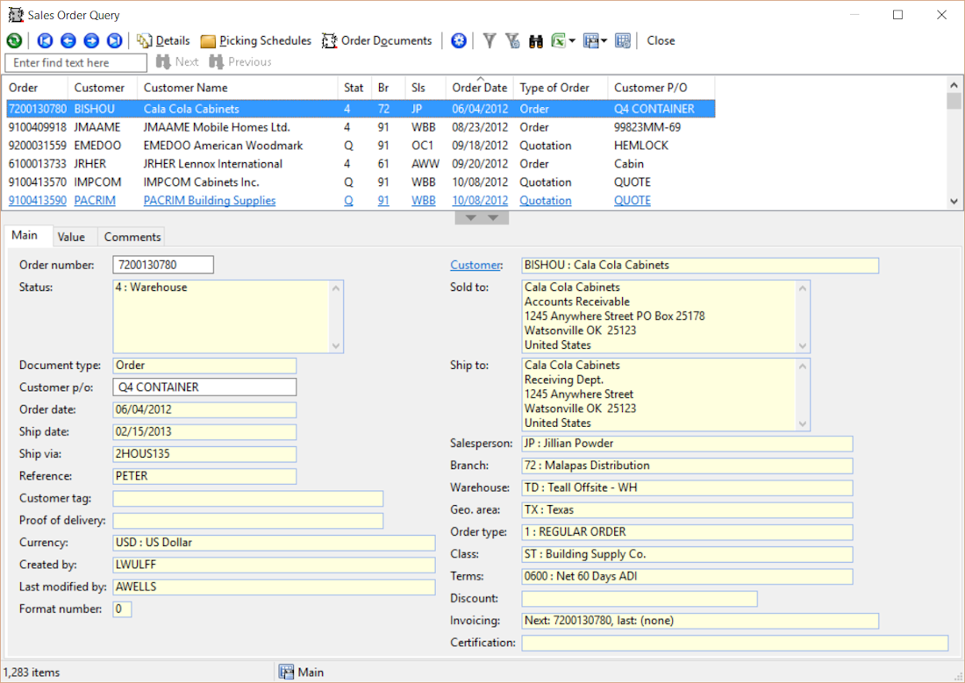The height and width of the screenshot is (683, 965).
Task: Click the Order number field
Action: pos(163,265)
